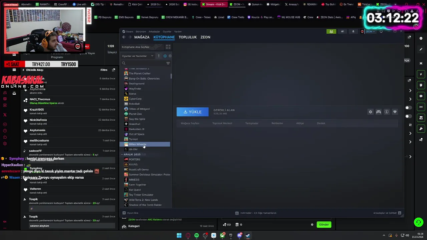Open KÜTÜPHANE tab in Steam

click(164, 37)
